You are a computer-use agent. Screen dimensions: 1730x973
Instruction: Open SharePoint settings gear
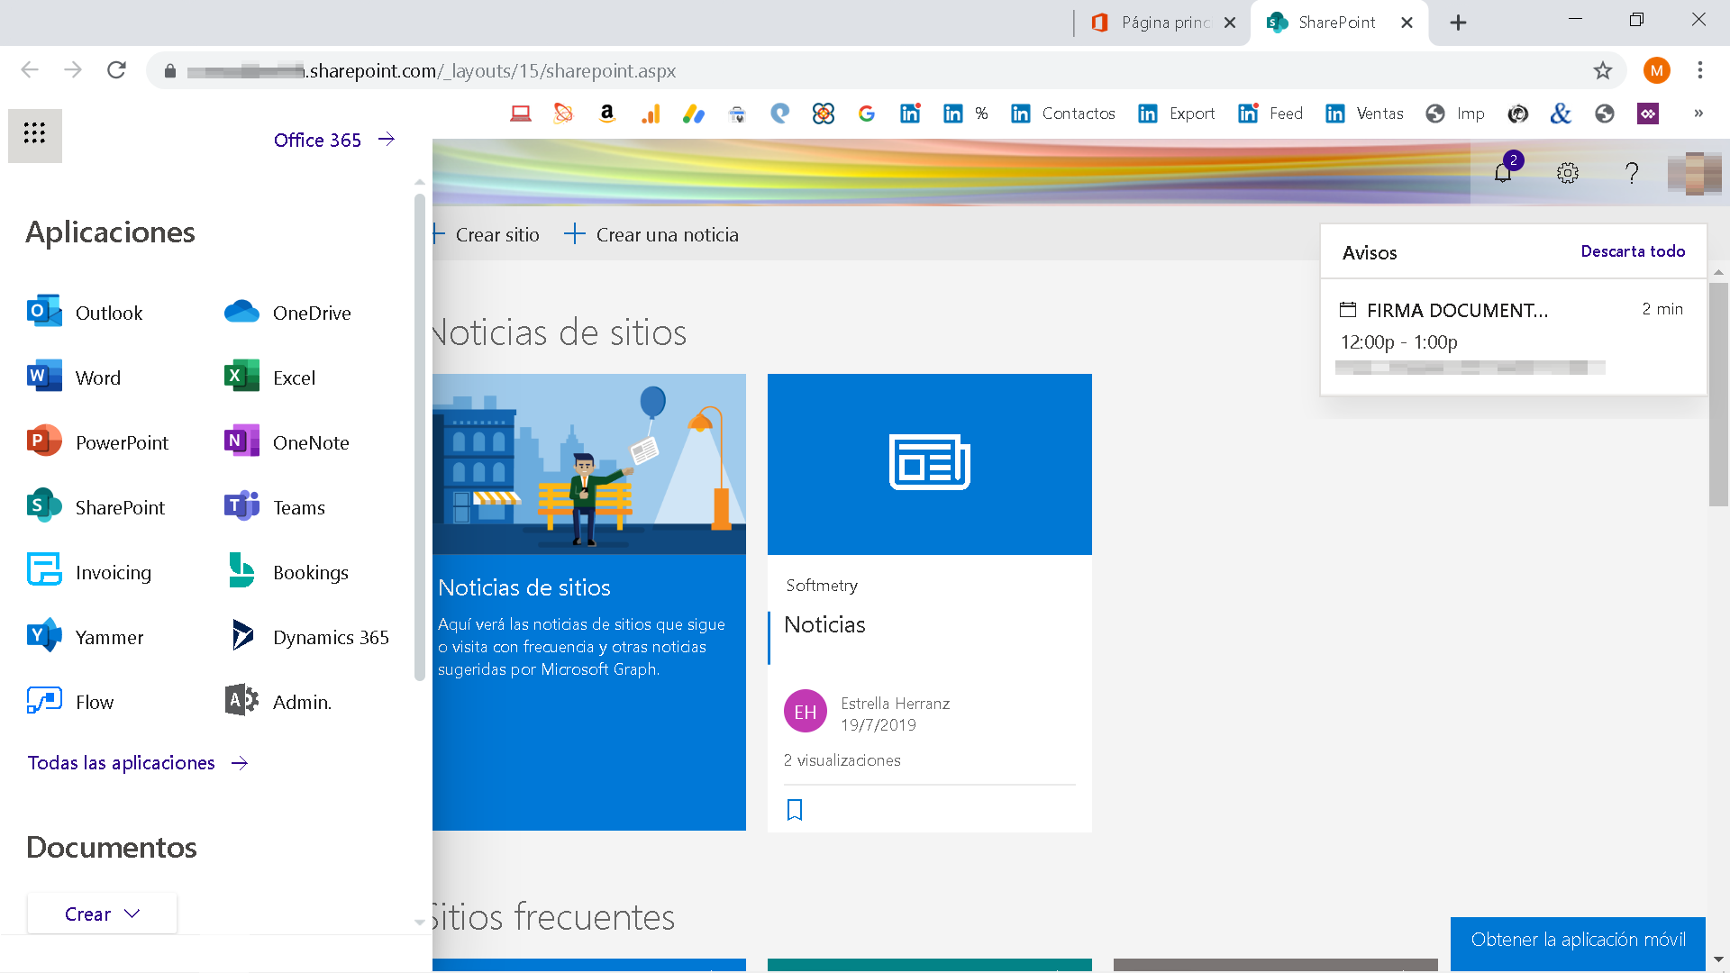(1568, 173)
